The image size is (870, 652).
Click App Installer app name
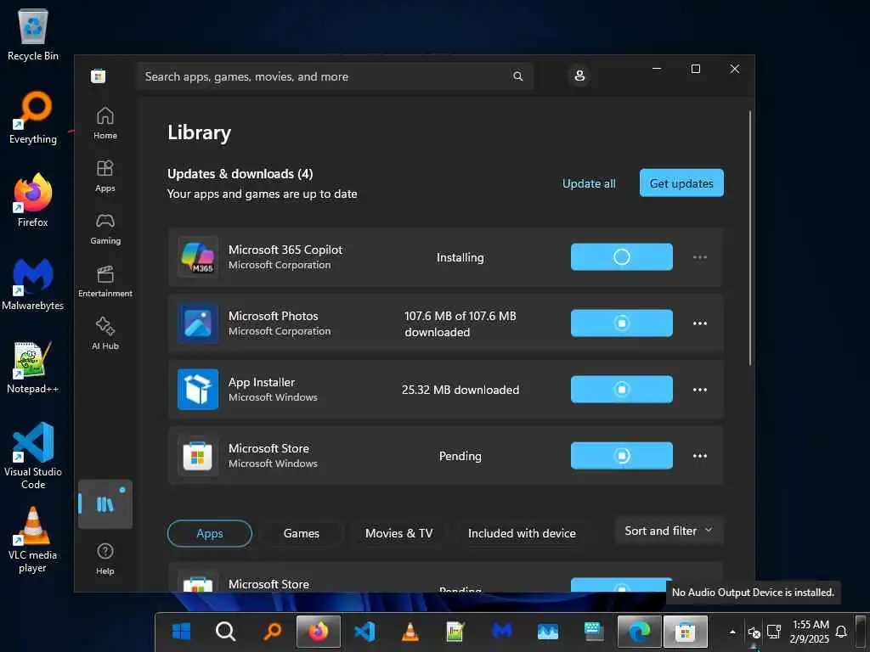click(x=262, y=383)
